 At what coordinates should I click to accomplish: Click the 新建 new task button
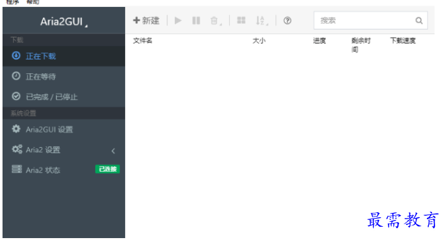(x=146, y=20)
